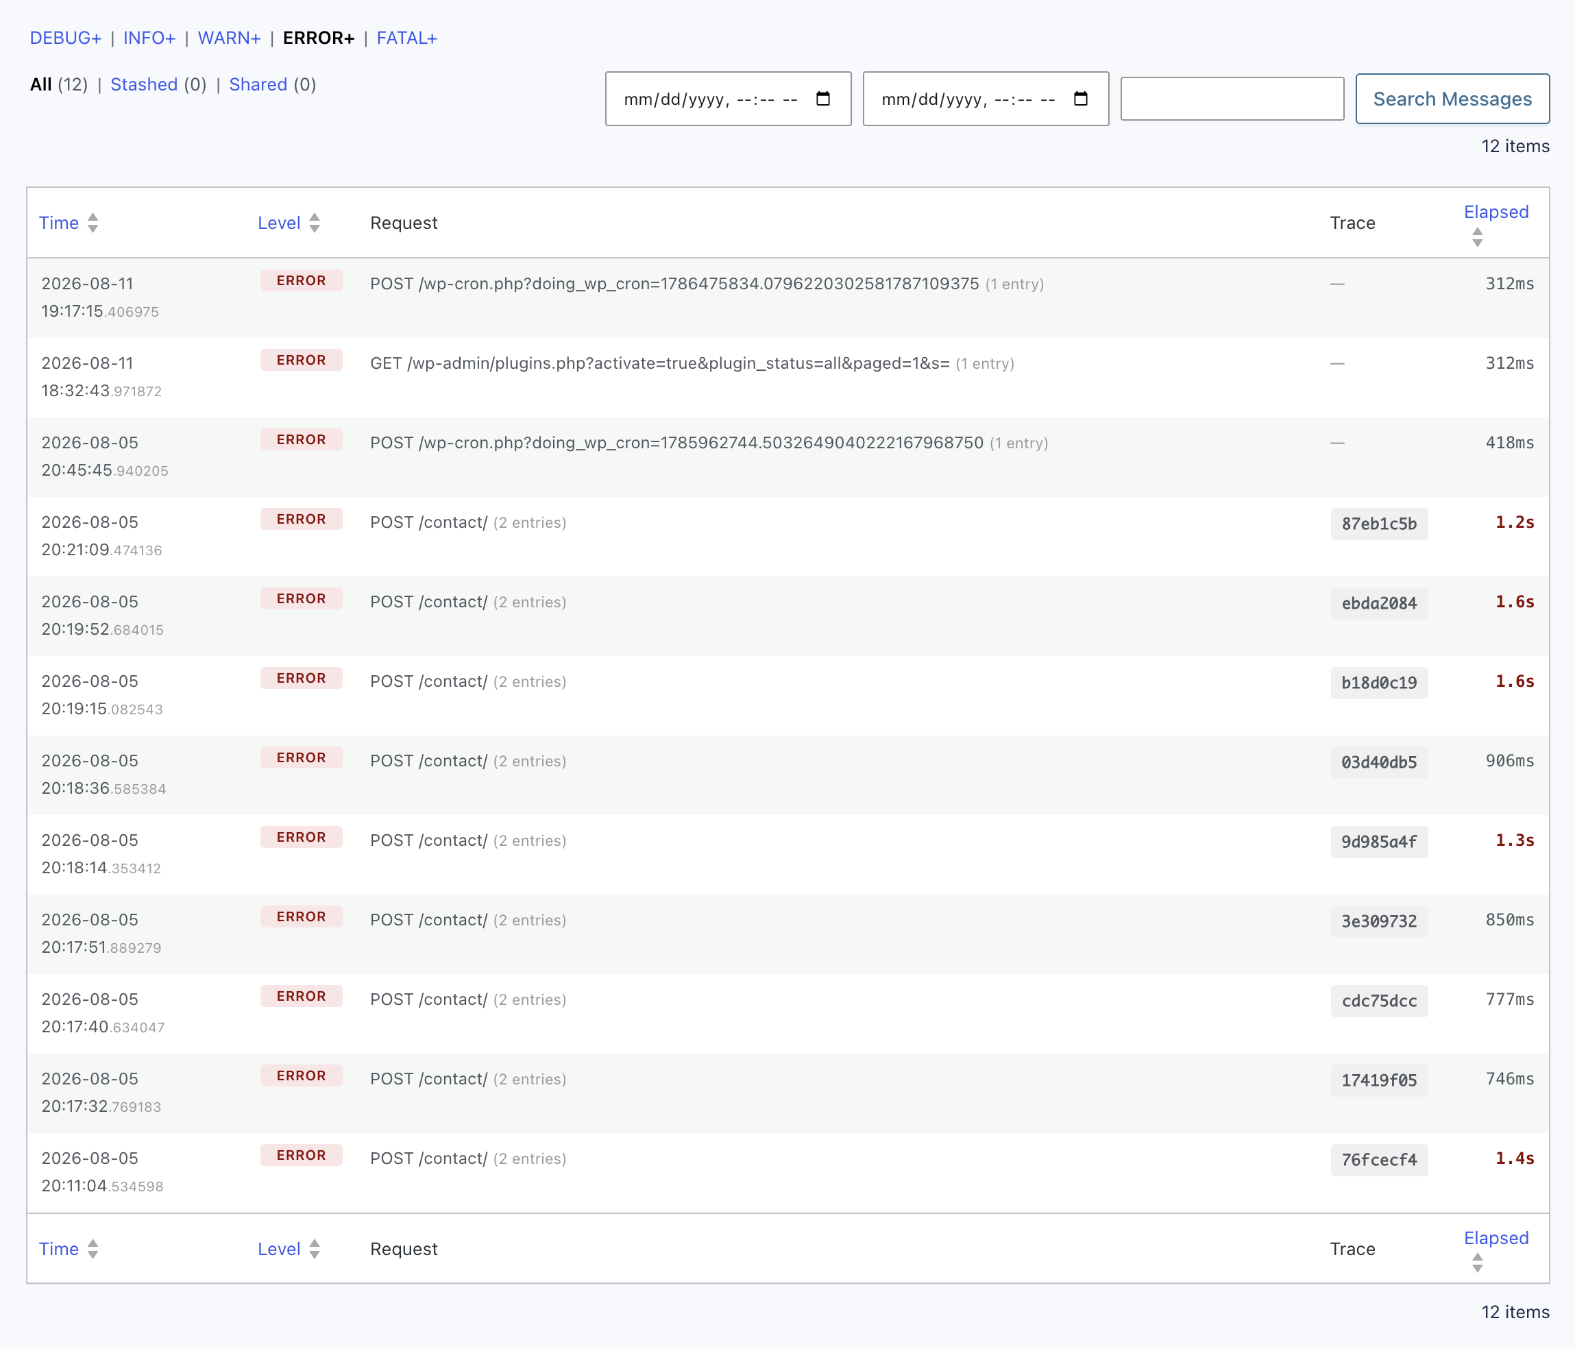This screenshot has width=1575, height=1349.
Task: Click timestamp 2026-08-11 18:32:43
Action: [102, 377]
